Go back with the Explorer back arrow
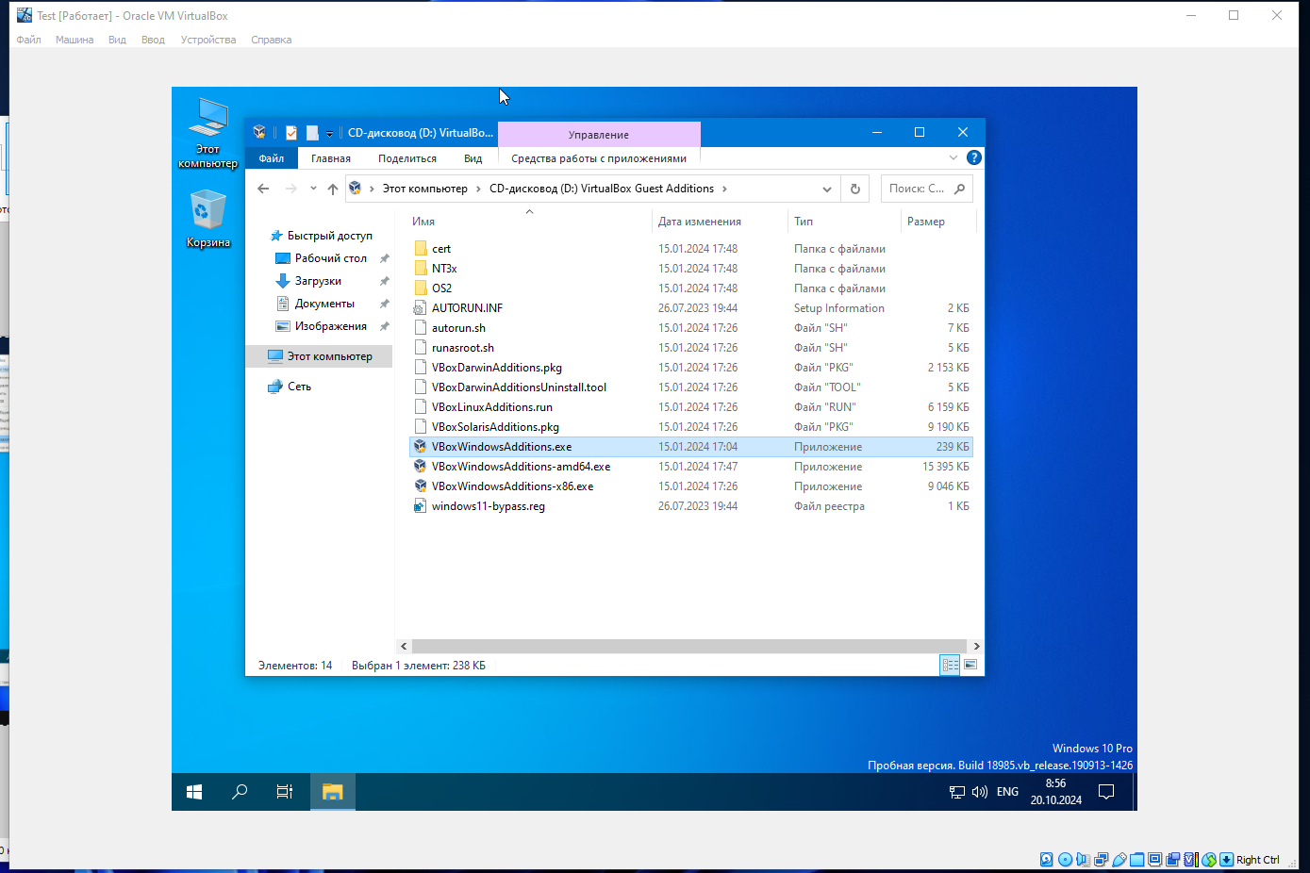The width and height of the screenshot is (1310, 873). 263,189
